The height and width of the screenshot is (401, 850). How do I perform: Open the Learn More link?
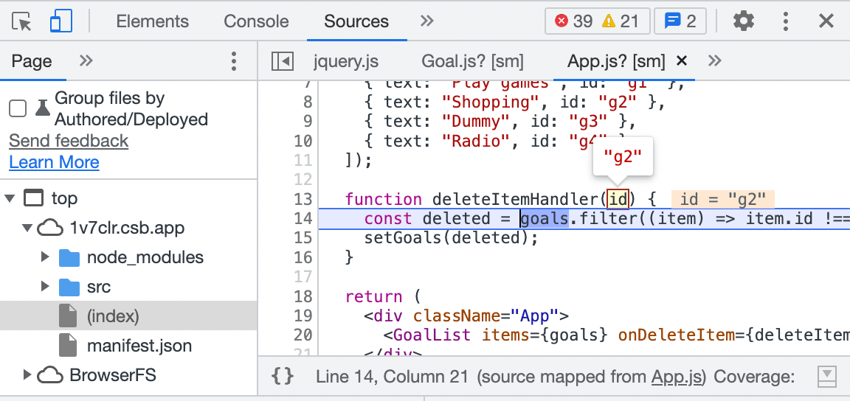coord(54,162)
